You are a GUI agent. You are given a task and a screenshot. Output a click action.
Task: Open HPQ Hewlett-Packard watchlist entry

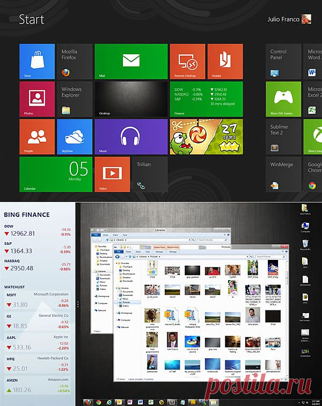pyautogui.click(x=38, y=364)
